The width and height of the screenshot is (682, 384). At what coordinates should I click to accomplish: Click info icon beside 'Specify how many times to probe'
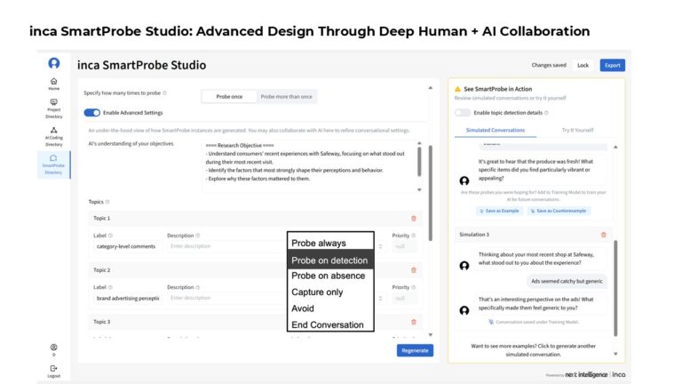point(164,92)
